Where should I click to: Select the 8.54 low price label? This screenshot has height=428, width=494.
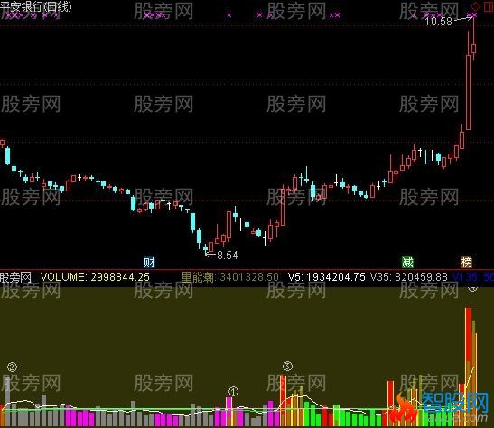(x=228, y=255)
